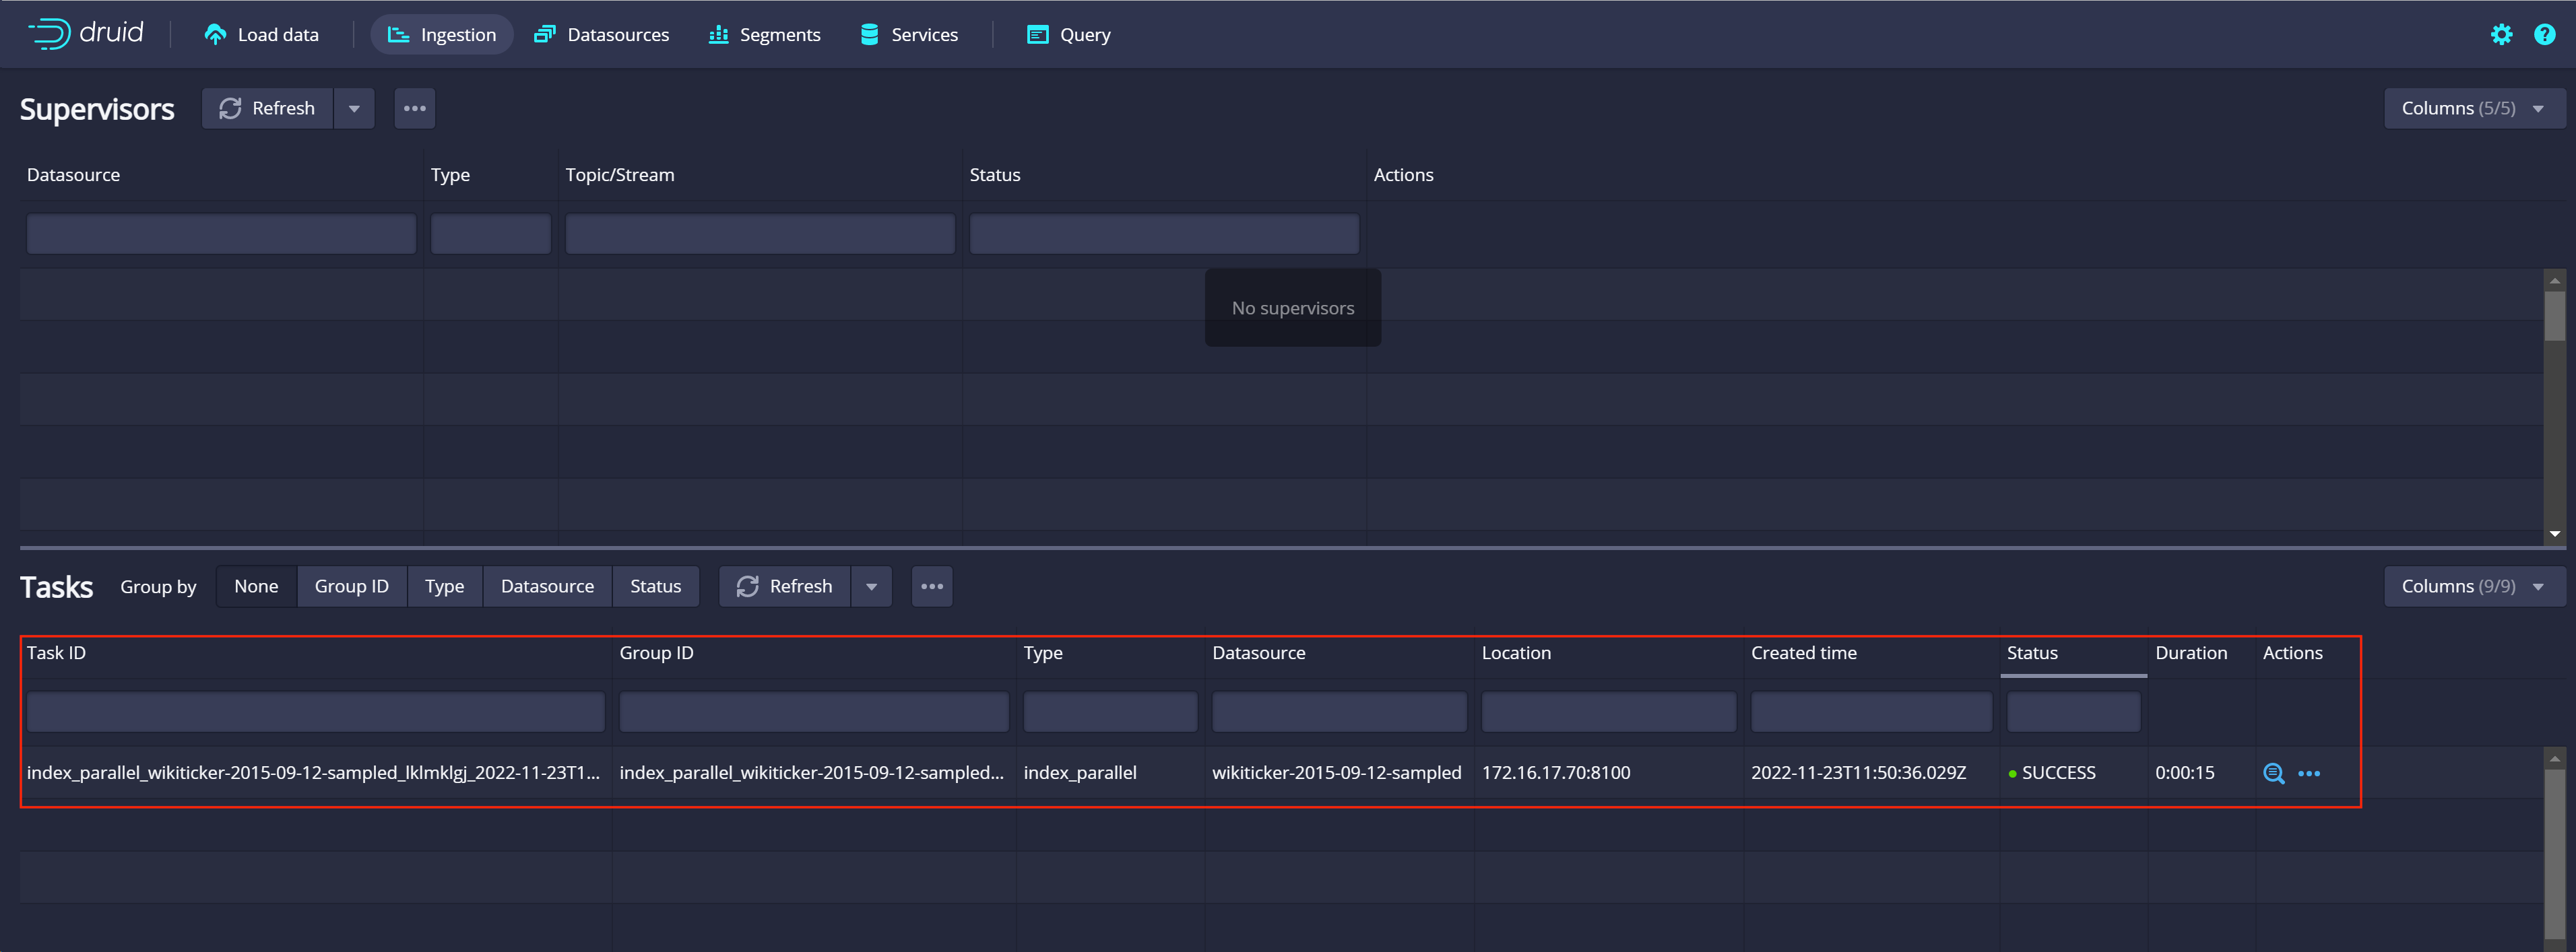Open the Supervisors more options ellipsis
Screen dimensions: 2576x952
coord(415,109)
